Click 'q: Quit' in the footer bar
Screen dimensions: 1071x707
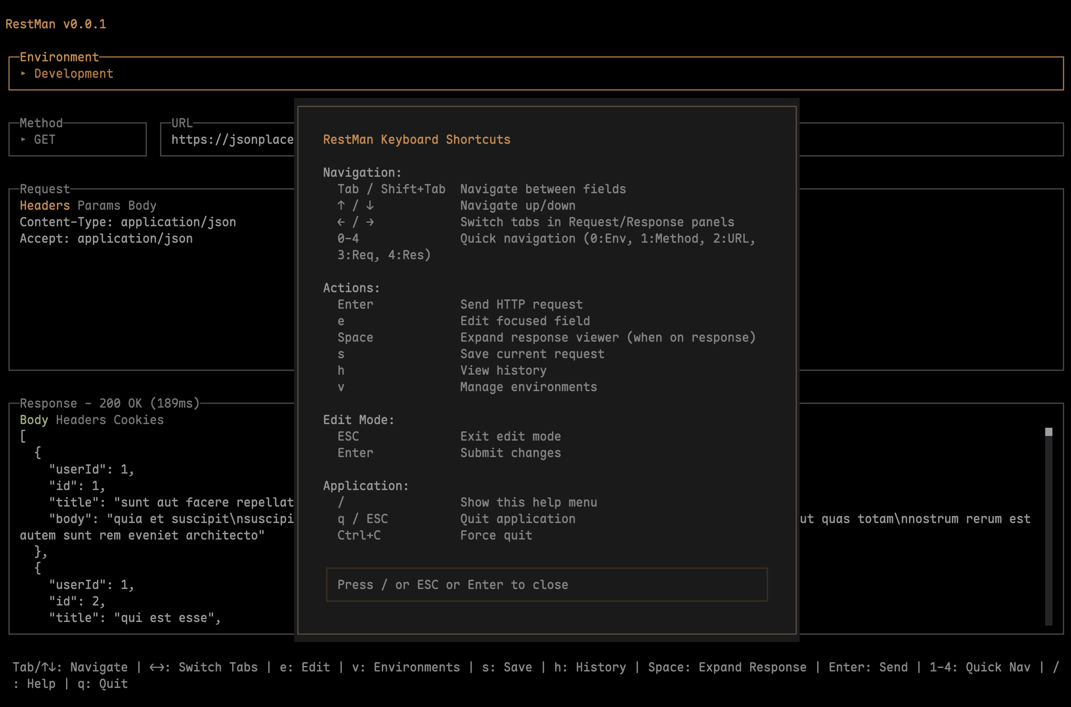point(102,684)
